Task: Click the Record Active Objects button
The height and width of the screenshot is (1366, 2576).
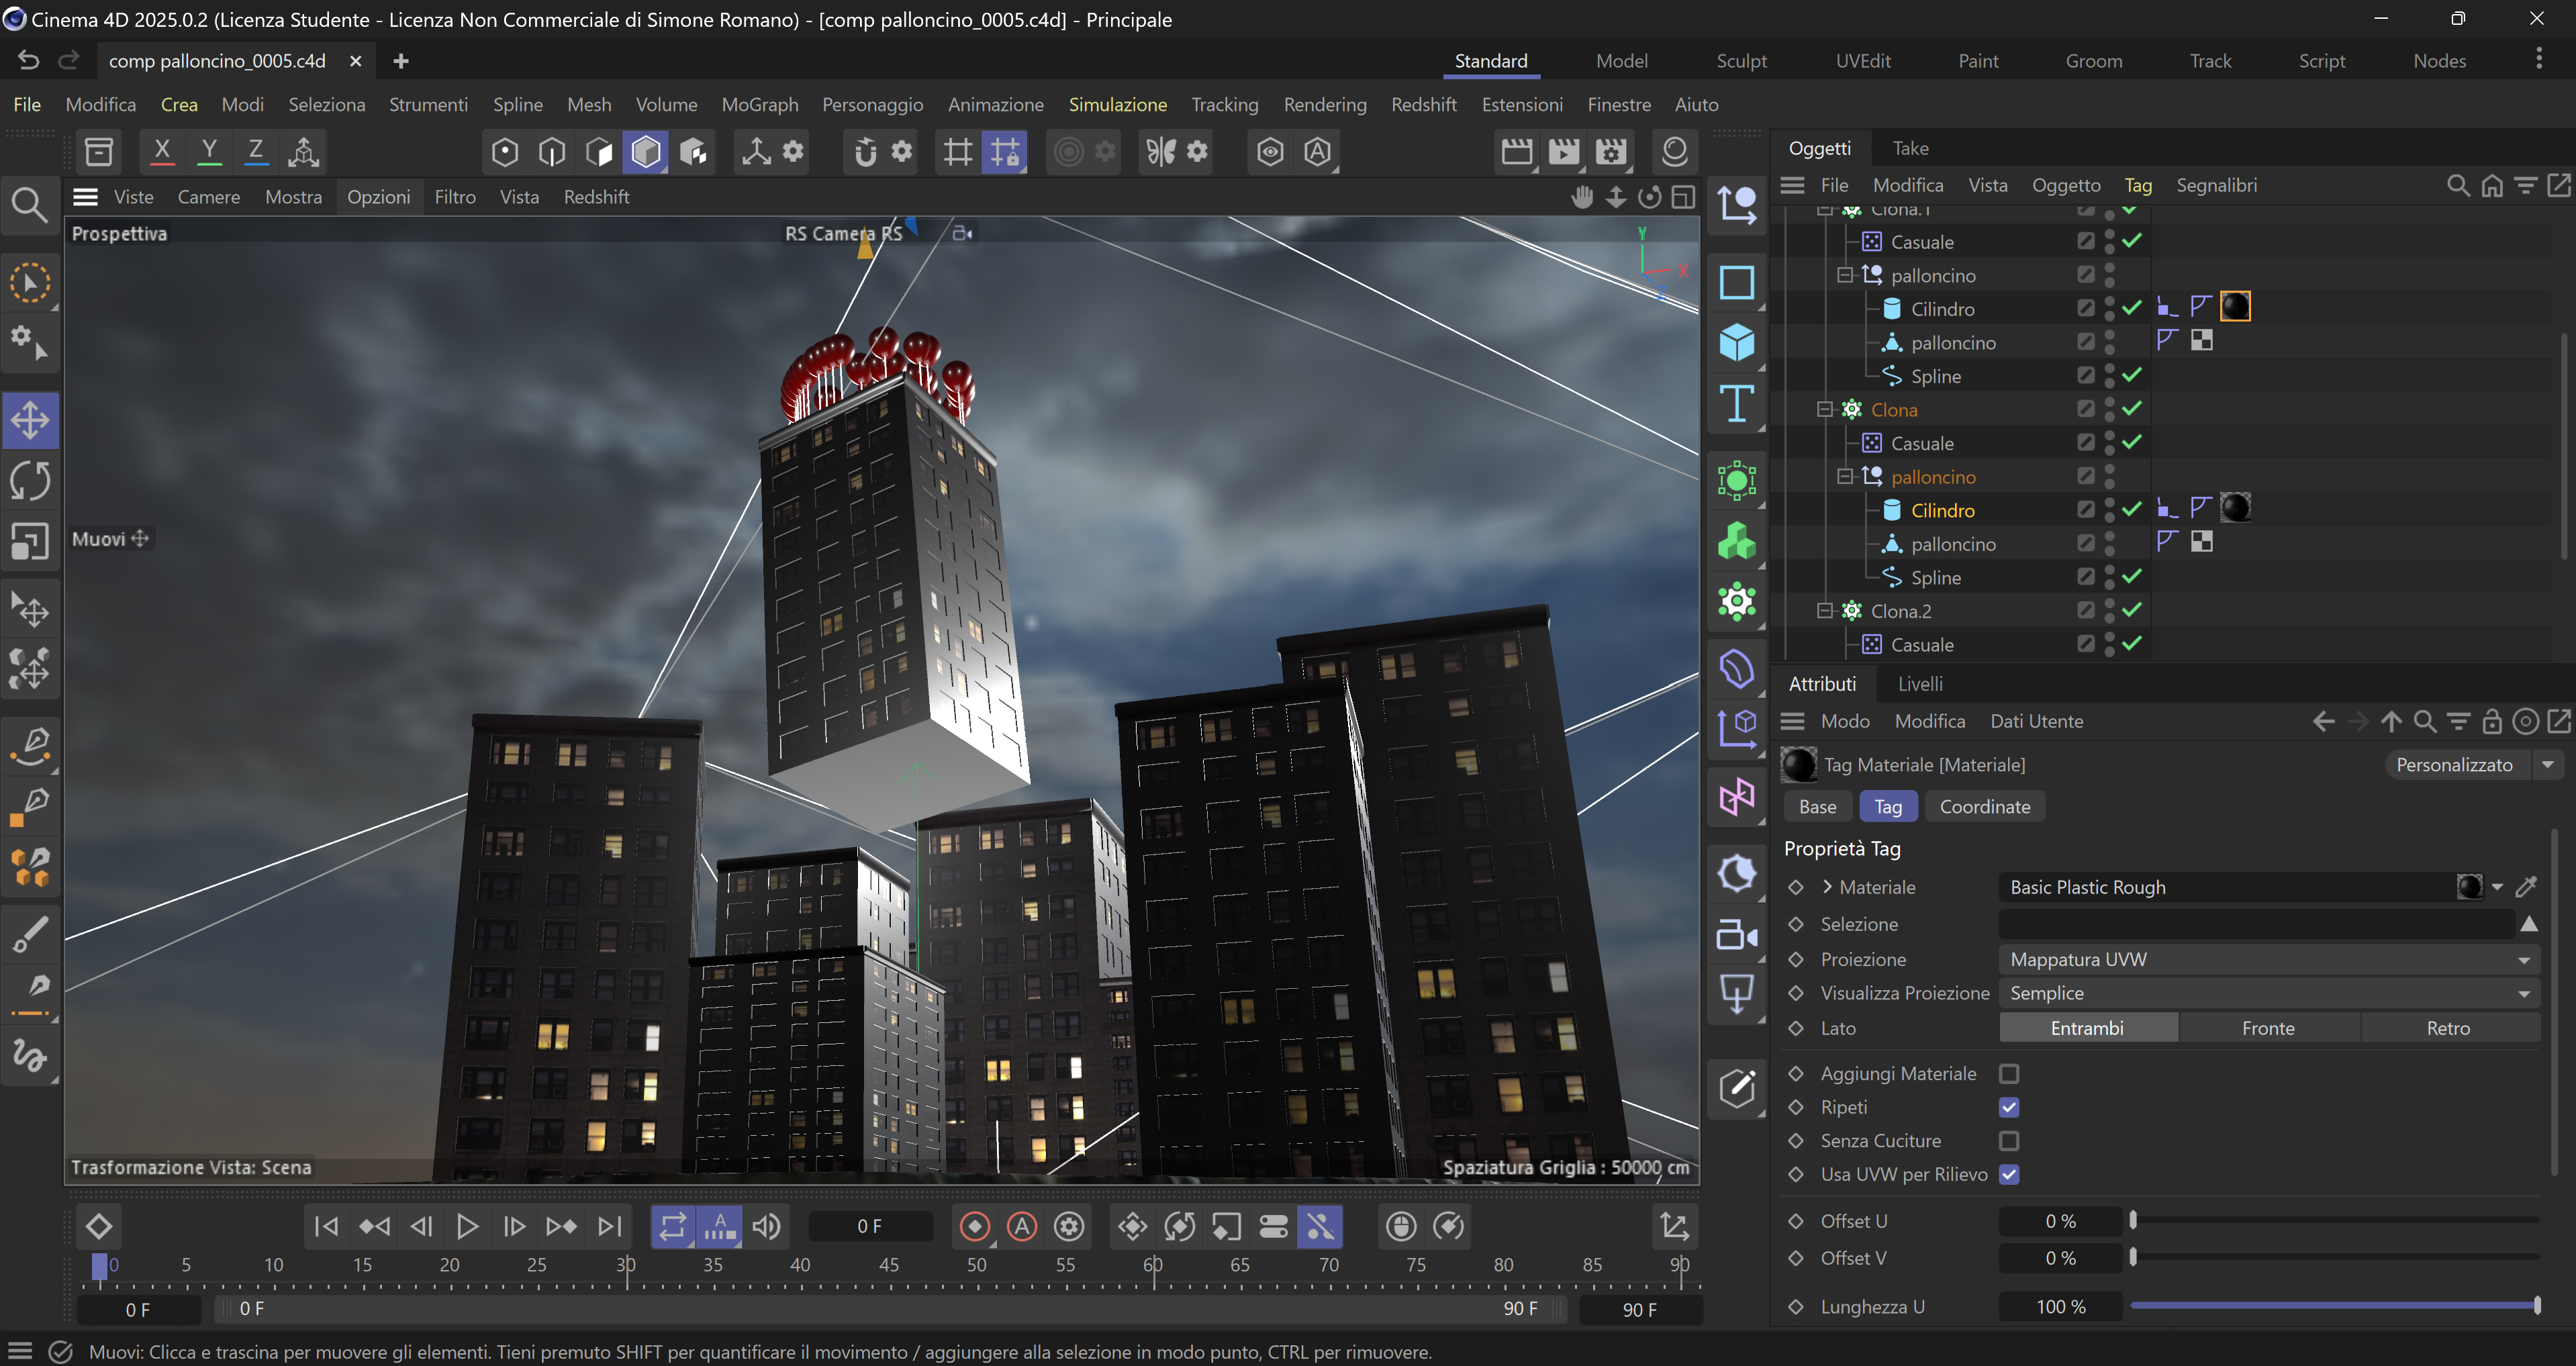Action: tap(974, 1226)
